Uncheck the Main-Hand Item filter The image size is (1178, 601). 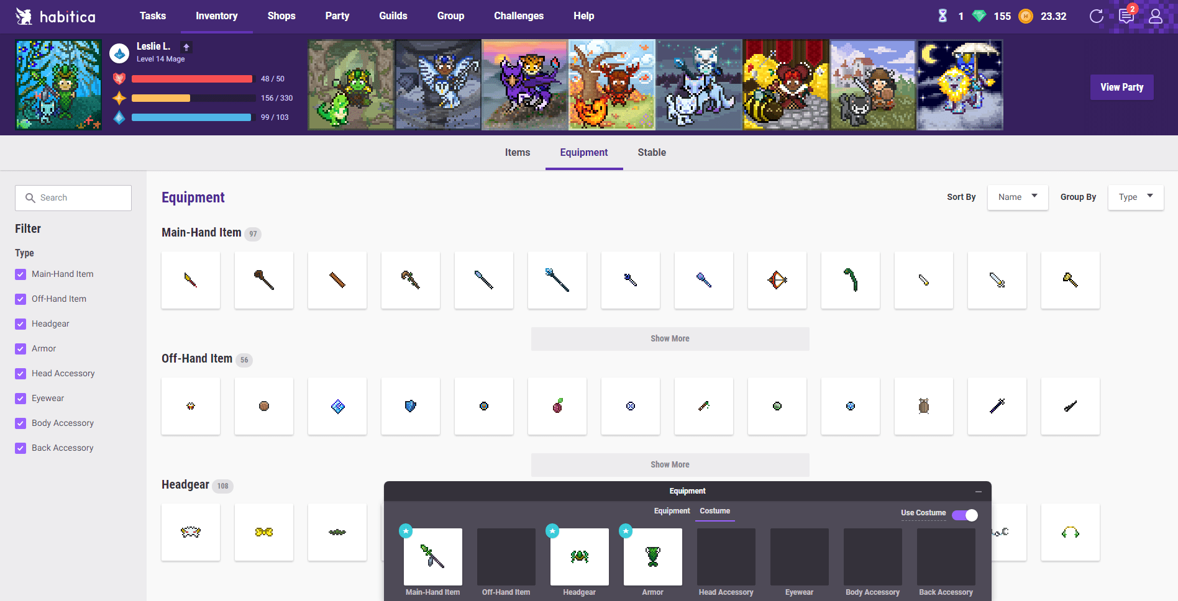click(21, 274)
